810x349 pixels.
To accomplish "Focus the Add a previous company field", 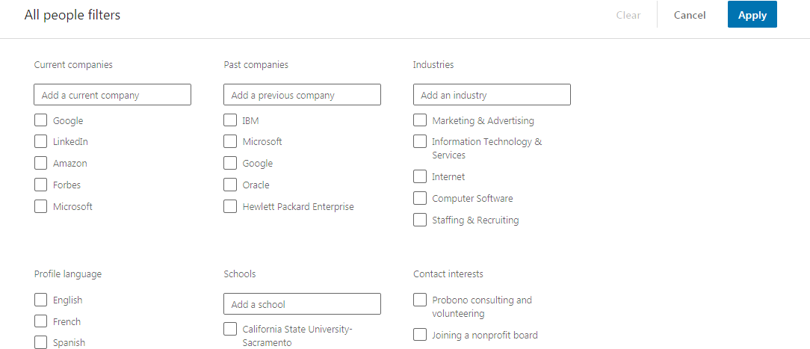I will [x=302, y=95].
